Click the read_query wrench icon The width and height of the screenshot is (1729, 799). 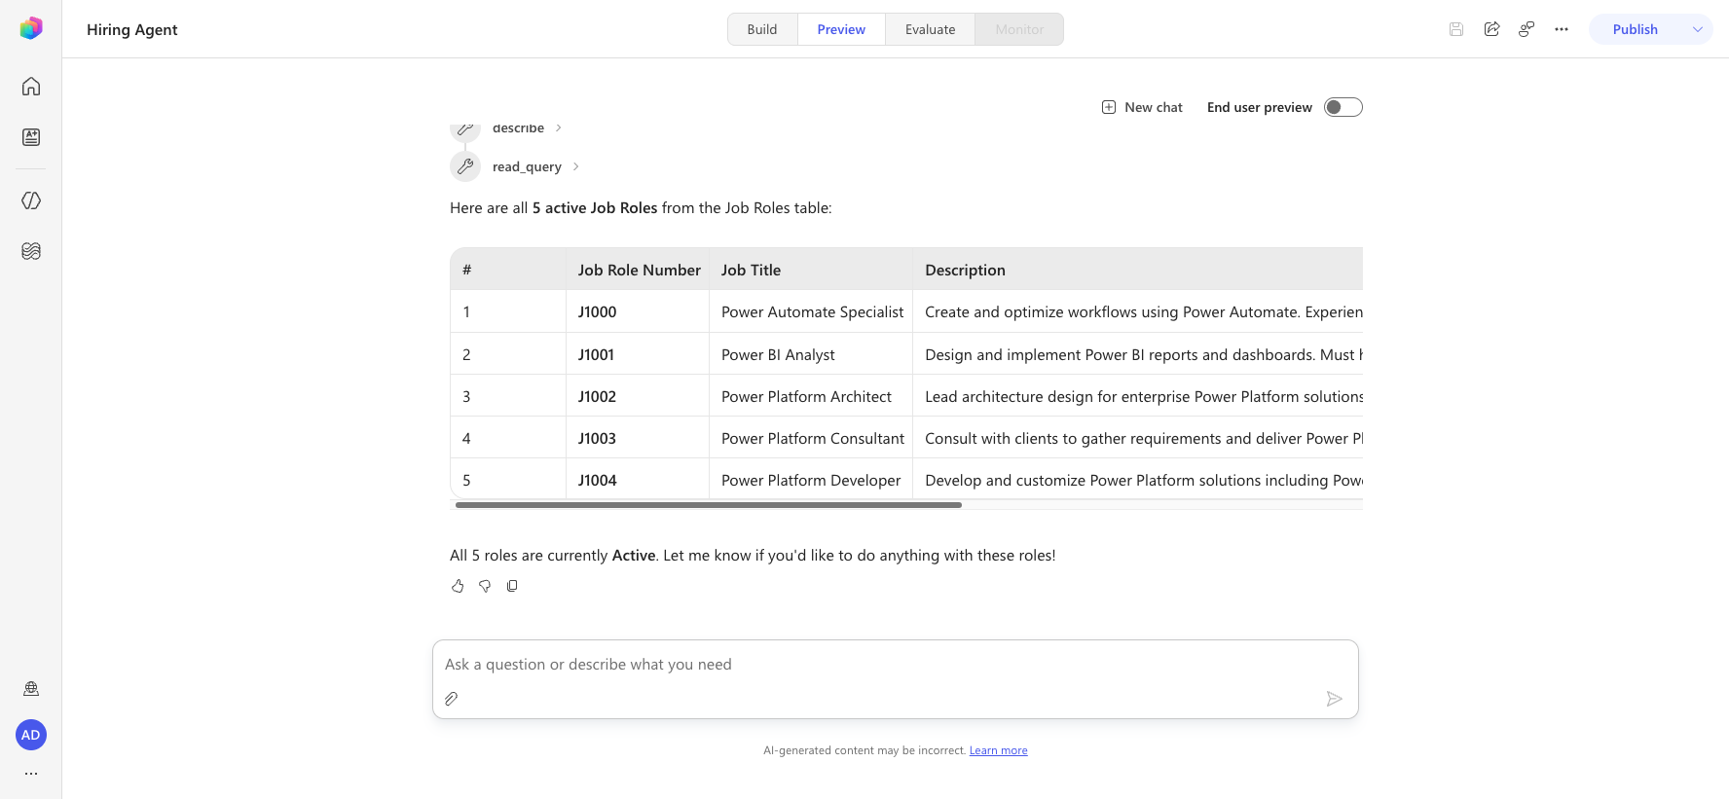[x=465, y=166]
